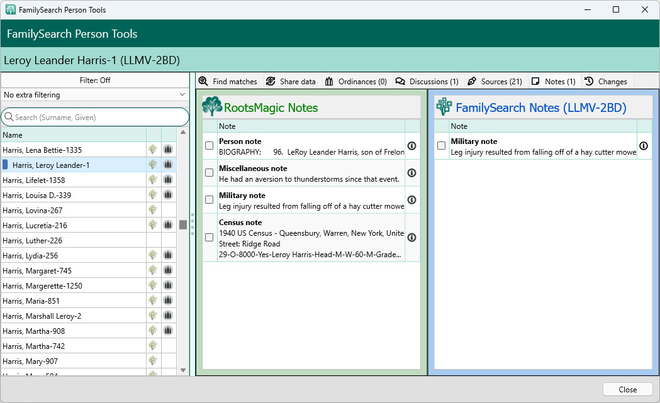Viewport: 660px width, 403px height.
Task: View info for RootsMagic Military note
Action: pos(412,199)
